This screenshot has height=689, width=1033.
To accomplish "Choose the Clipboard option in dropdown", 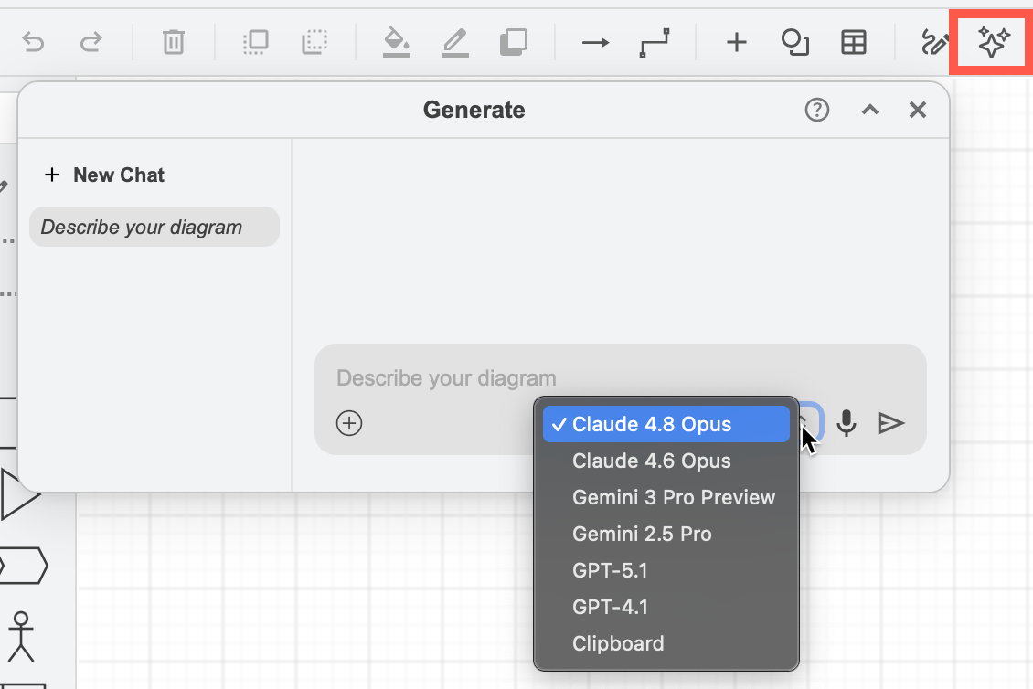I will pos(666,643).
